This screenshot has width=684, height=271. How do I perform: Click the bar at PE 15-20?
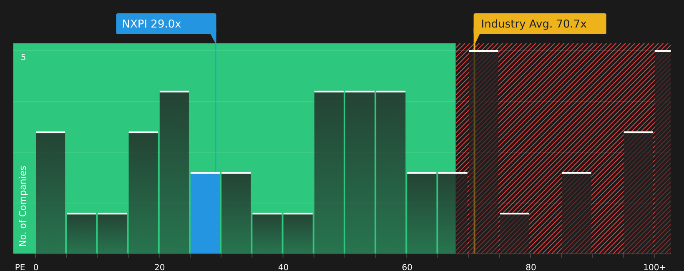[143, 193]
